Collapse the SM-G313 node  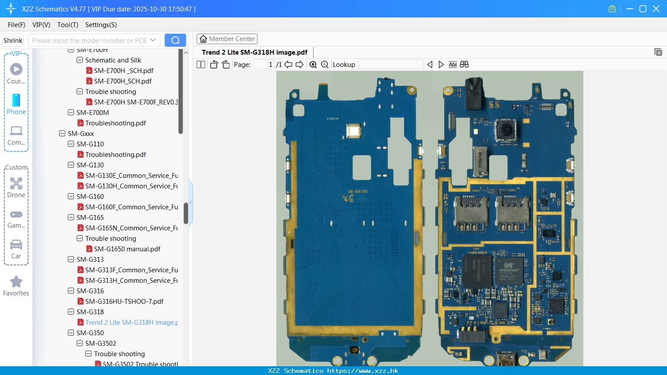click(x=71, y=259)
